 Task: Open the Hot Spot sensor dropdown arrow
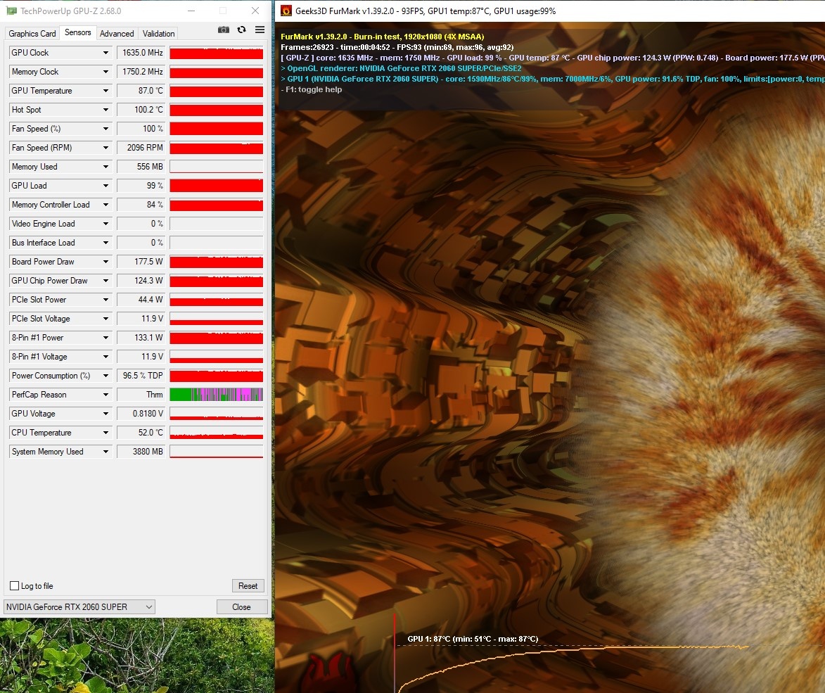pyautogui.click(x=105, y=110)
